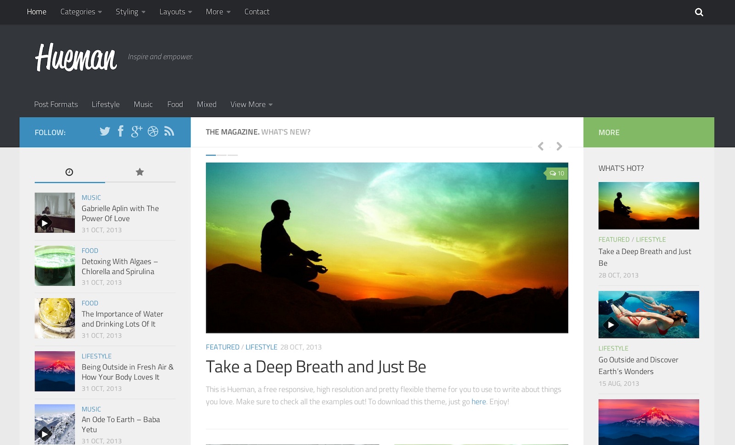Open the Twitter follow icon

coord(105,132)
